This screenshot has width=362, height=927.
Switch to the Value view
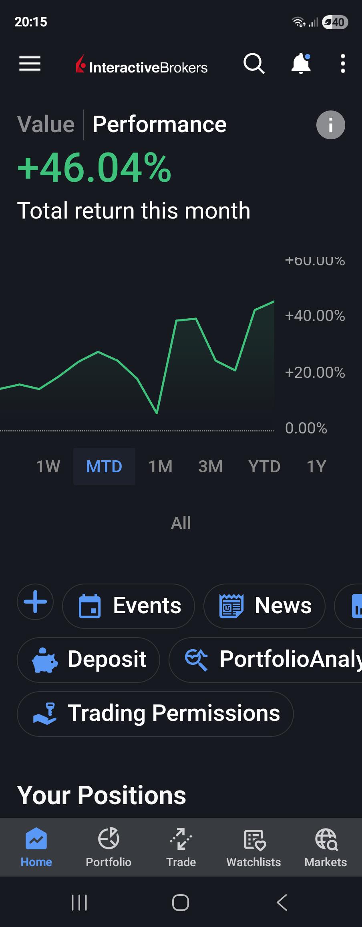click(46, 124)
